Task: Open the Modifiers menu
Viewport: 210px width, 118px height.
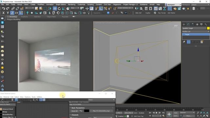Action: click(x=41, y=5)
